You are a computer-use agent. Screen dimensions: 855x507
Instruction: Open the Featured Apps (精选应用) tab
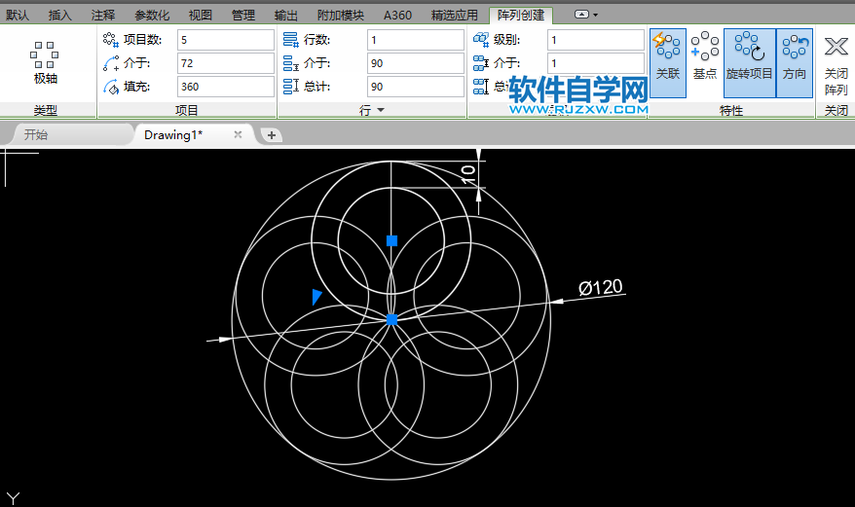pos(454,16)
